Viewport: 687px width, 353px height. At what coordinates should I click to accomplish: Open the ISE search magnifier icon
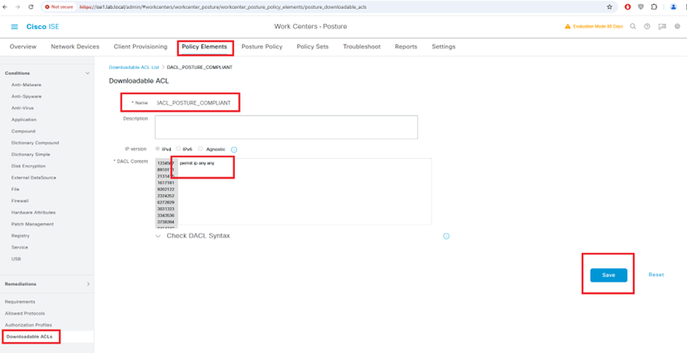(632, 26)
